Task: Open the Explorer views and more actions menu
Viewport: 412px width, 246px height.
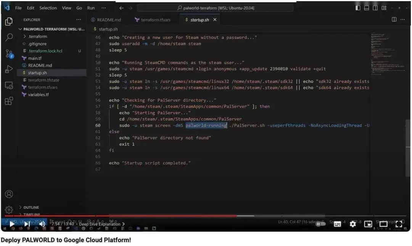Action: [79, 20]
